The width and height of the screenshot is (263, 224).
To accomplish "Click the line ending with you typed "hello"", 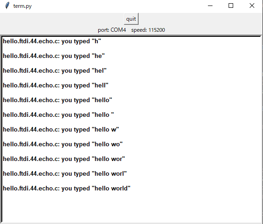I will click(x=57, y=100).
